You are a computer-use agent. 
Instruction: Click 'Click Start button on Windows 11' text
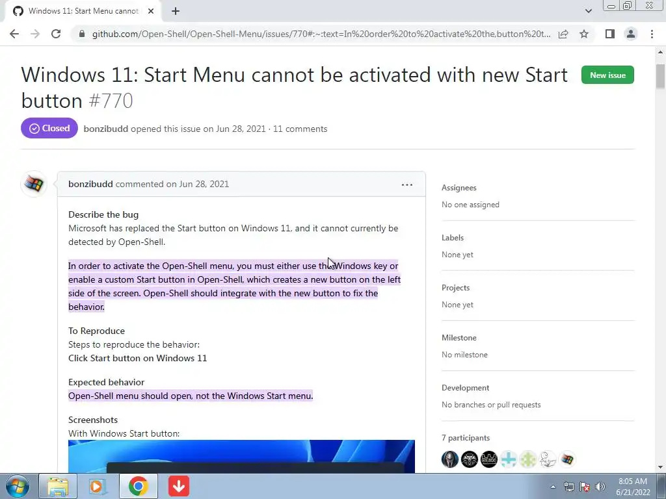pos(138,358)
